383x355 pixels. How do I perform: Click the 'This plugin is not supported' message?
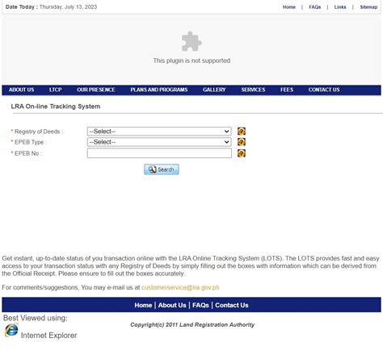tap(191, 61)
